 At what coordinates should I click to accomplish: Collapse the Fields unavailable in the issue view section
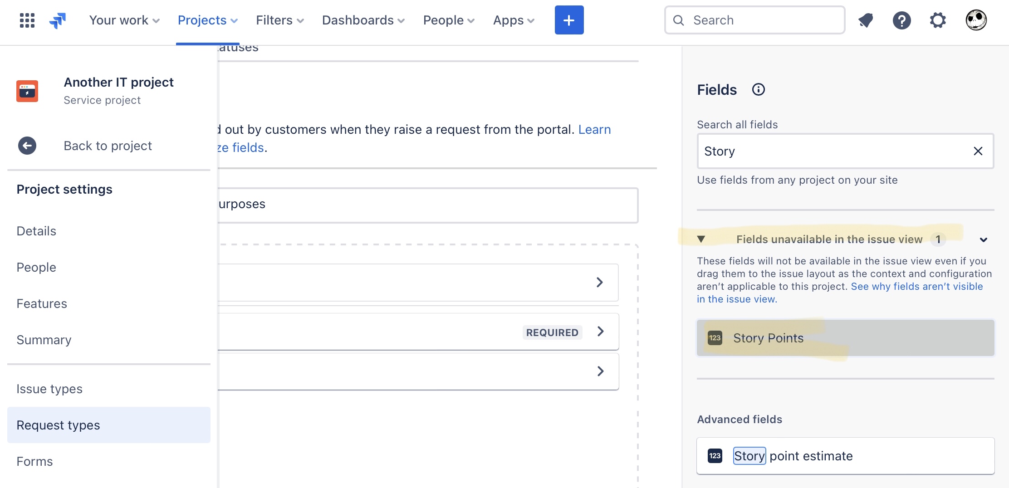(x=983, y=239)
